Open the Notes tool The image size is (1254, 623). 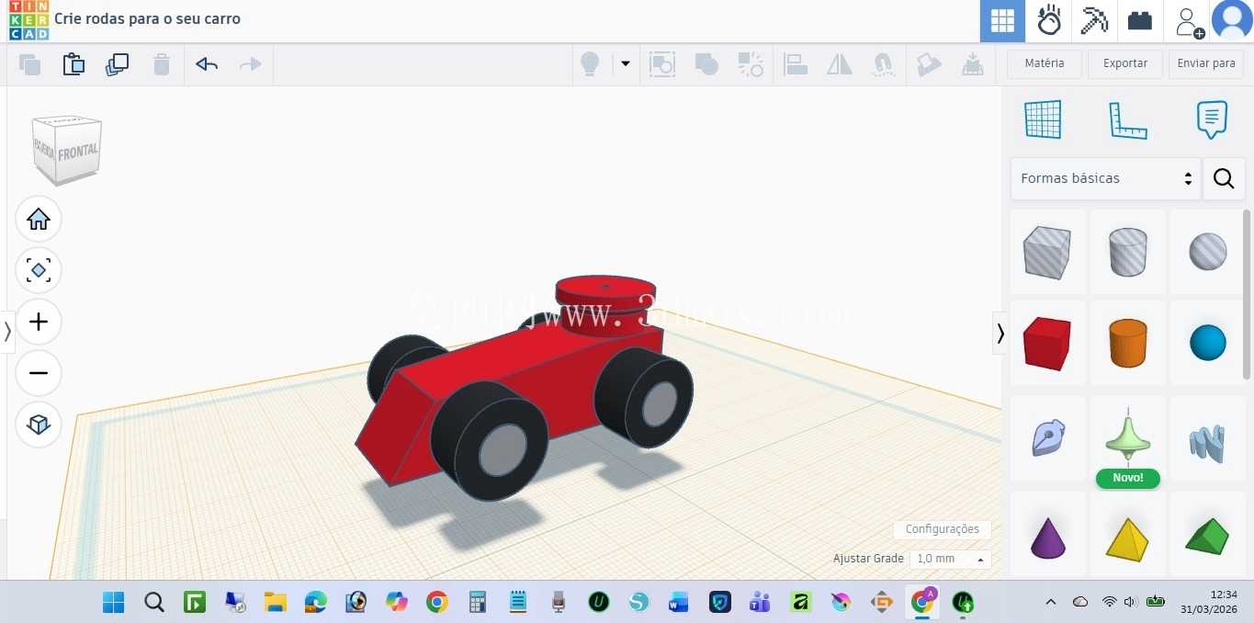pos(1212,119)
